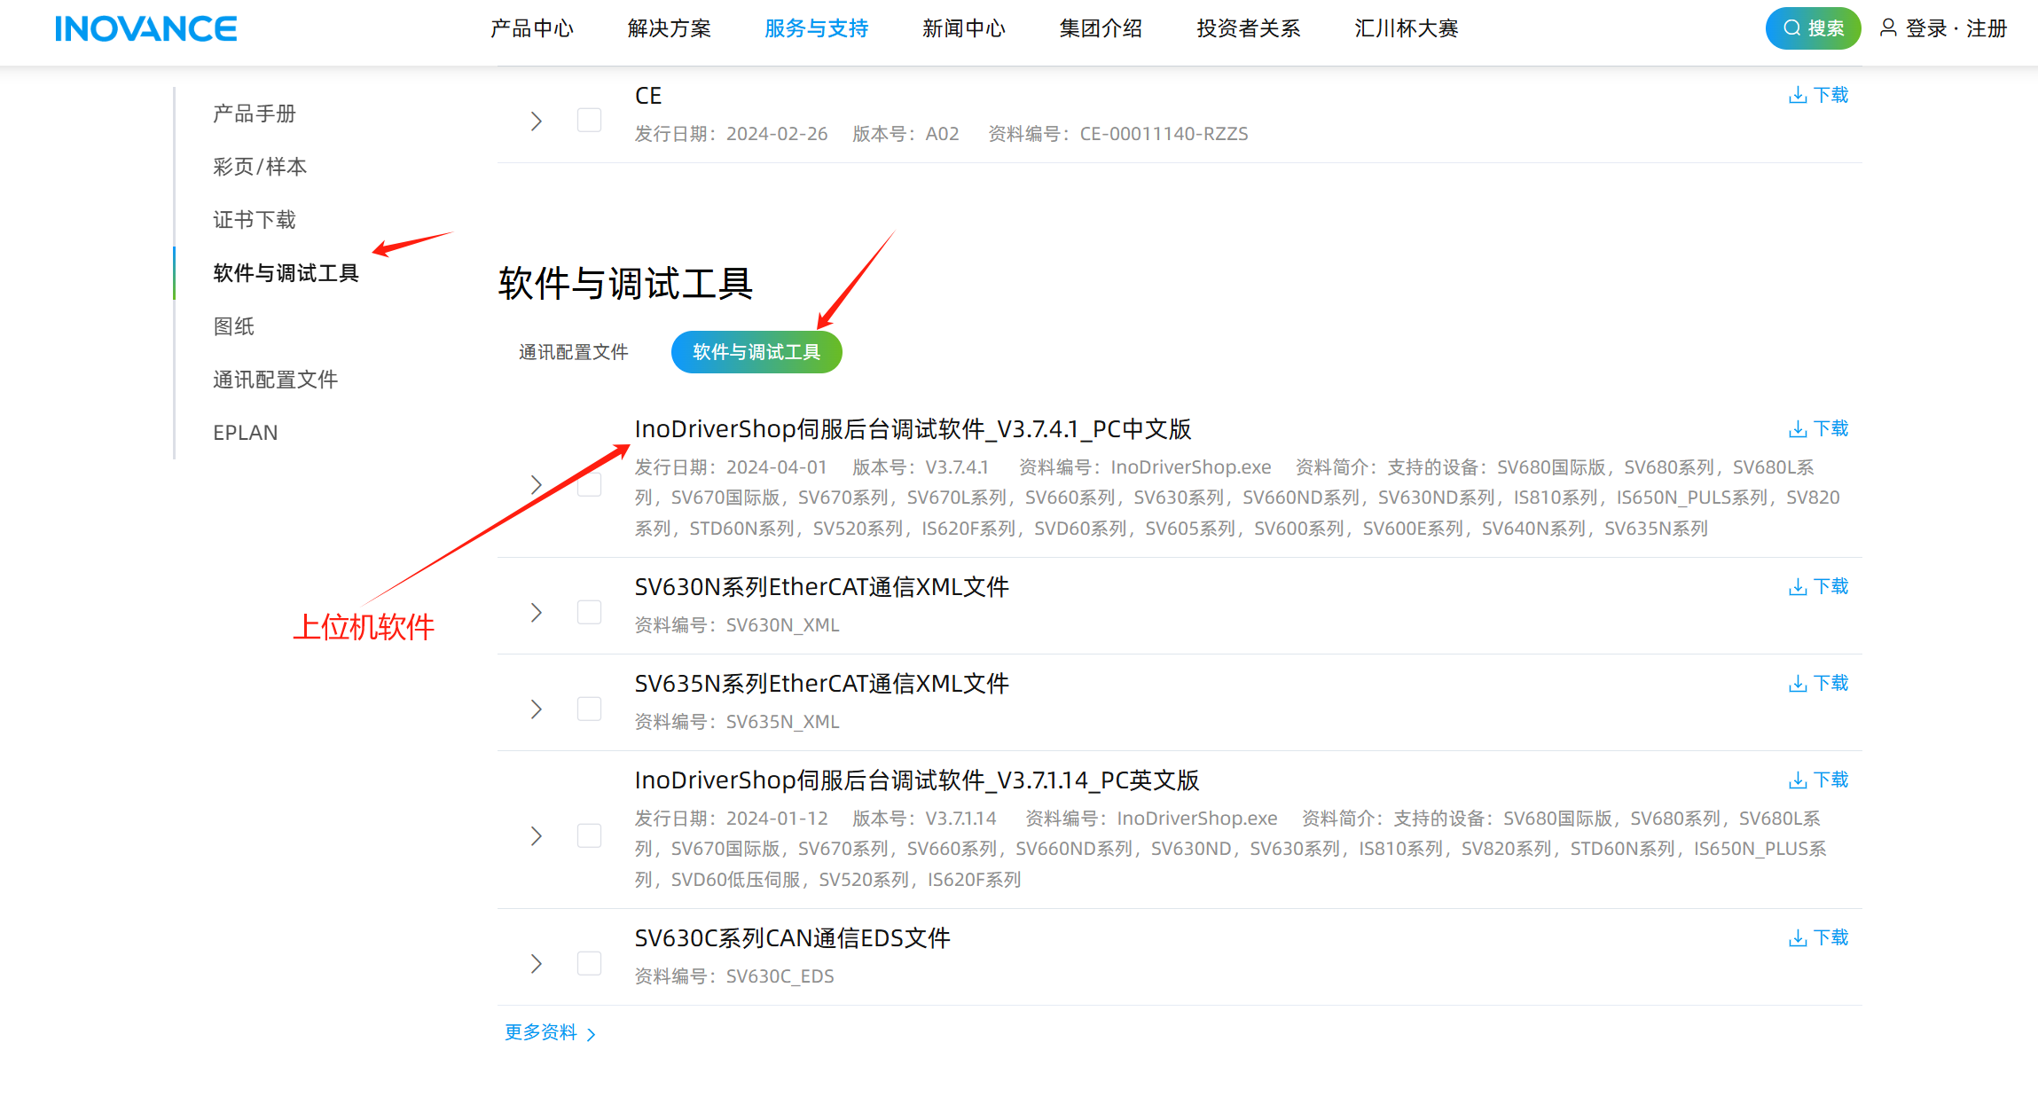Go to 彩页/样本 in sidebar
Screen dimensions: 2038x1105
[x=260, y=167]
